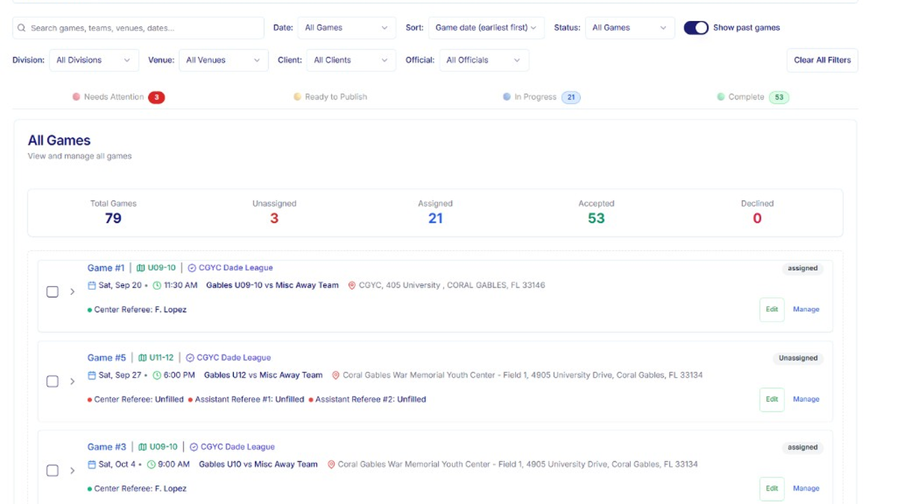
Task: Expand the Game #3 row chevron
Action: (x=73, y=471)
